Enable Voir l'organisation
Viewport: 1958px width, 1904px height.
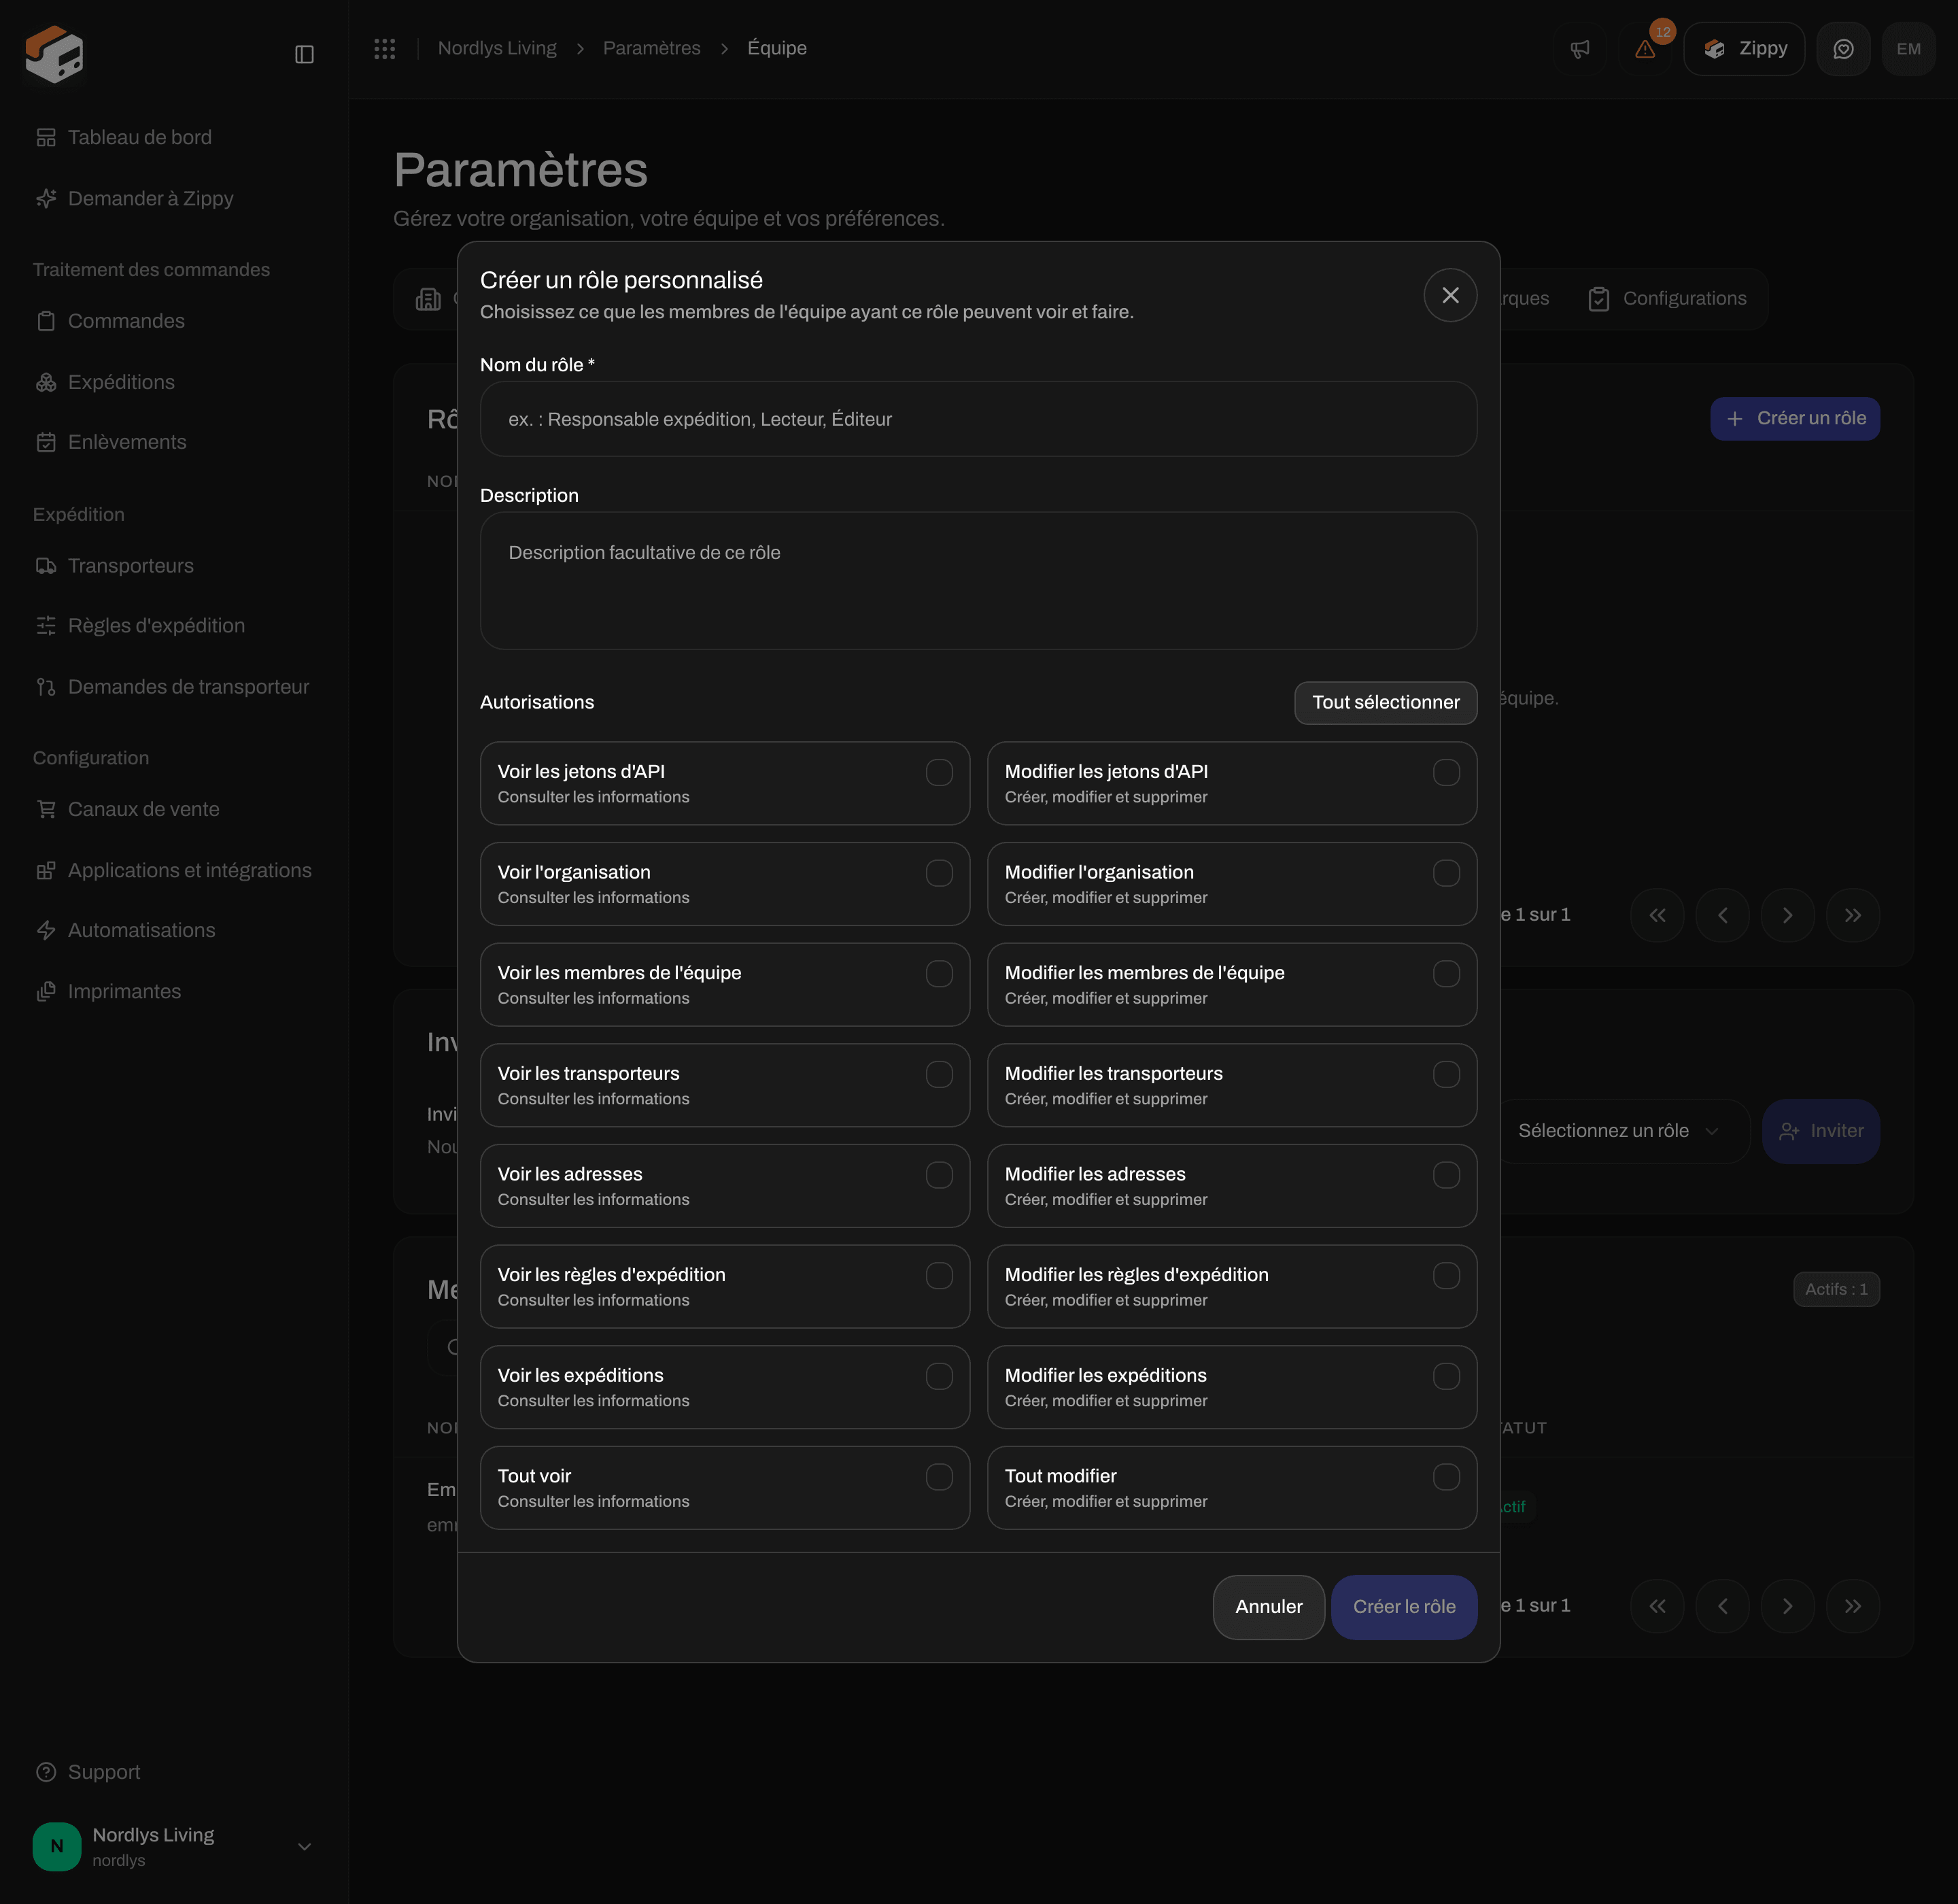coord(939,873)
